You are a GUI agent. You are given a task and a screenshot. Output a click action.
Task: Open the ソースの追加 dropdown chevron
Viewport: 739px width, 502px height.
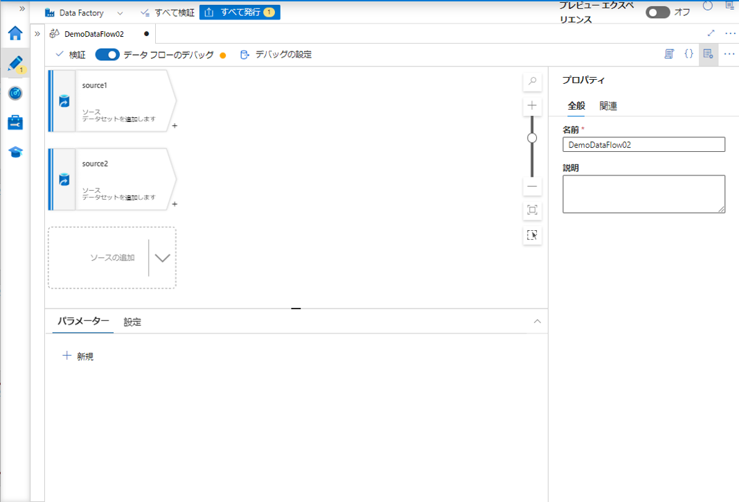coord(162,258)
